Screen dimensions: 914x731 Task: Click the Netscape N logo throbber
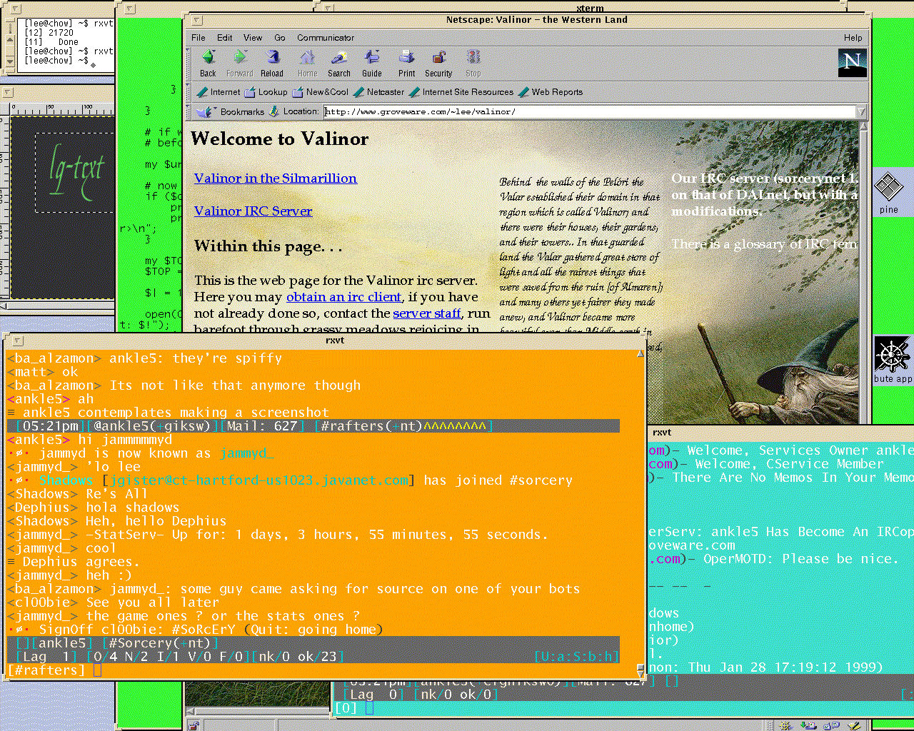tap(853, 62)
